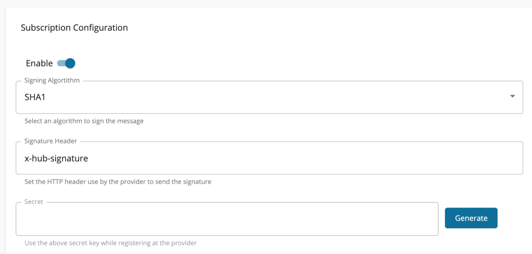This screenshot has height=254, width=532.
Task: Click the dropdown arrow beside SHA1
Action: click(x=513, y=96)
